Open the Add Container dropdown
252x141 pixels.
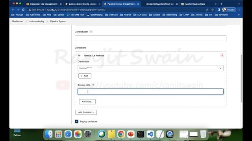(86, 112)
